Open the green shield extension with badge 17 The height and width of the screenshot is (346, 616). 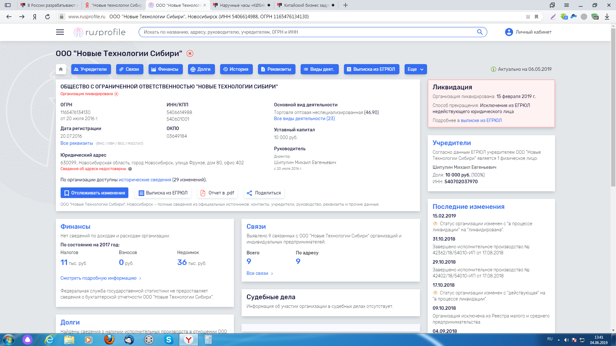click(x=595, y=17)
